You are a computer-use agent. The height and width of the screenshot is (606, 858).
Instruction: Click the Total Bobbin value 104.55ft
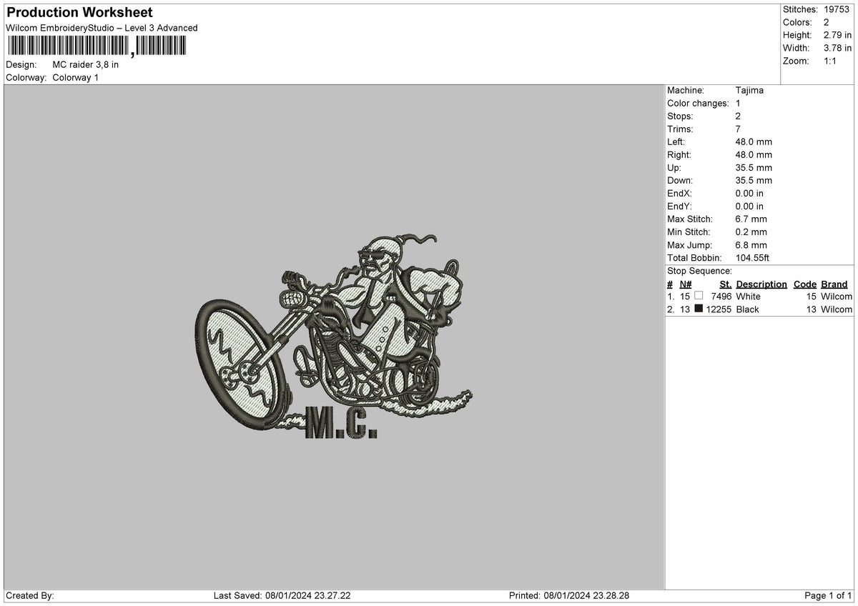tap(752, 257)
